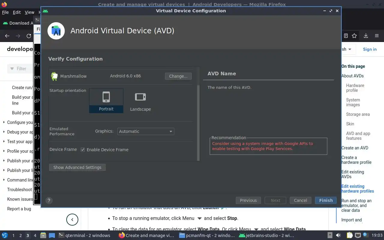The height and width of the screenshot is (240, 384).
Task: Open Report a bug sidebar link
Action: (19, 209)
